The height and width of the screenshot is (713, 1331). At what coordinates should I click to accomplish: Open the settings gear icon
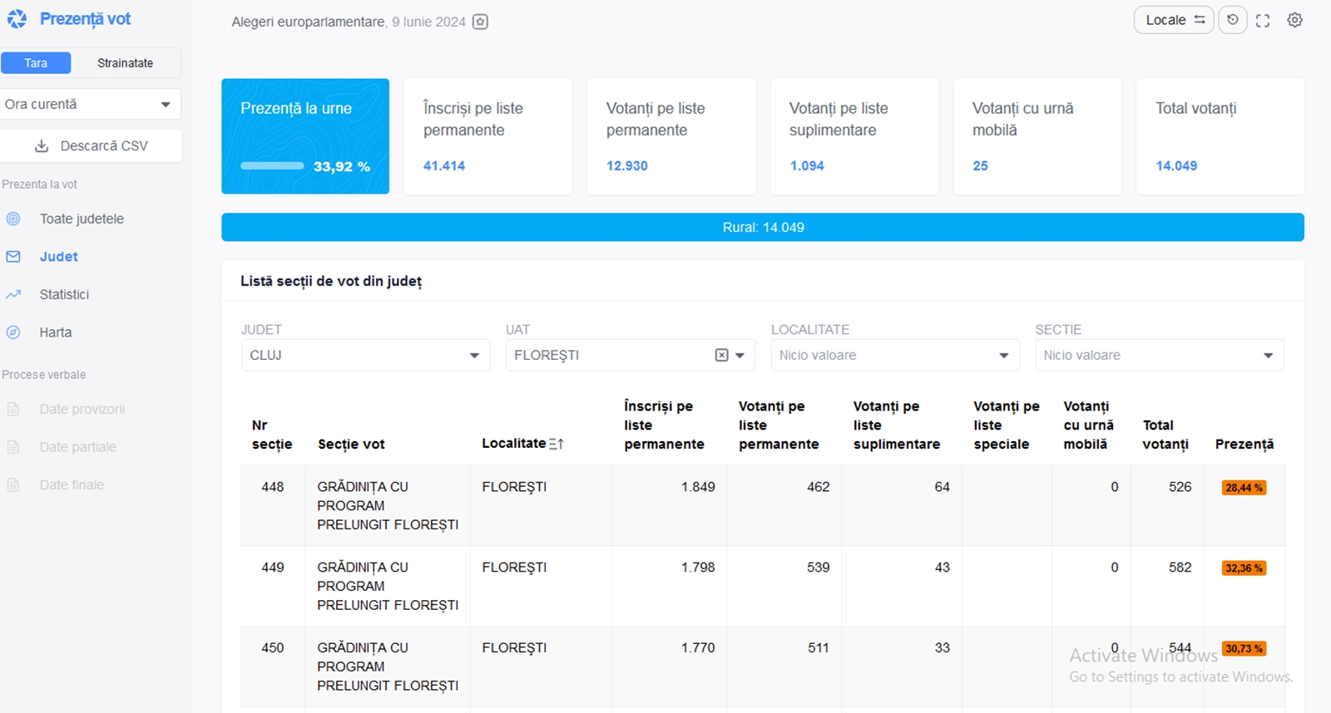pyautogui.click(x=1295, y=20)
